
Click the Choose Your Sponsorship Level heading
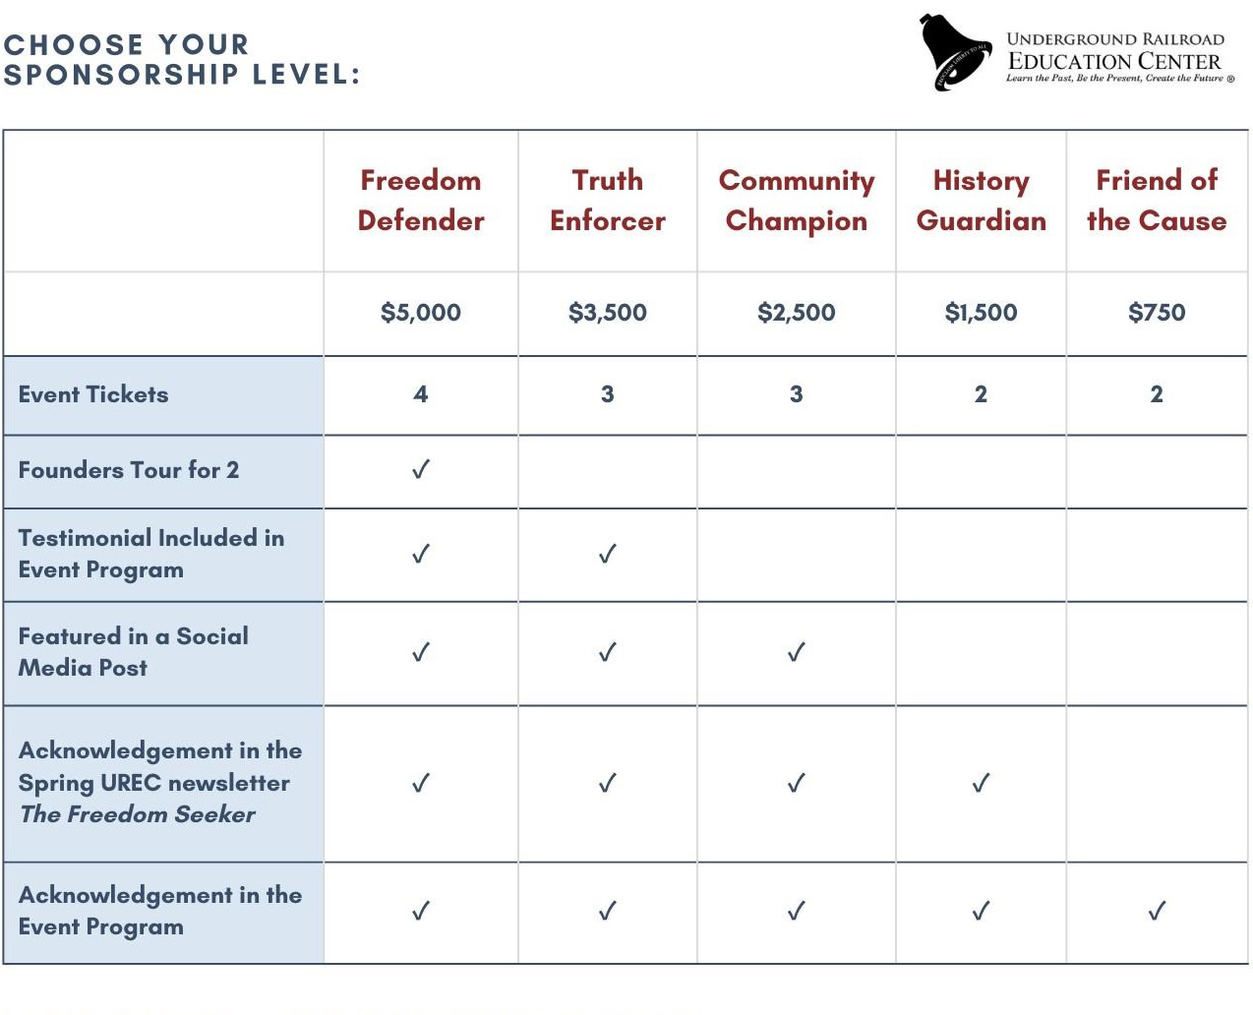(182, 59)
